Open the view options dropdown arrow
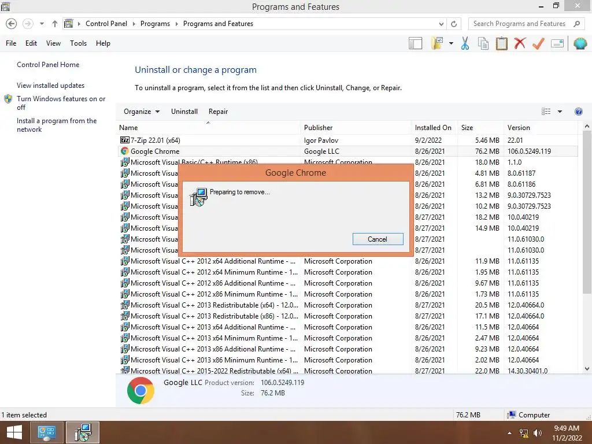Image resolution: width=592 pixels, height=444 pixels. pos(560,112)
